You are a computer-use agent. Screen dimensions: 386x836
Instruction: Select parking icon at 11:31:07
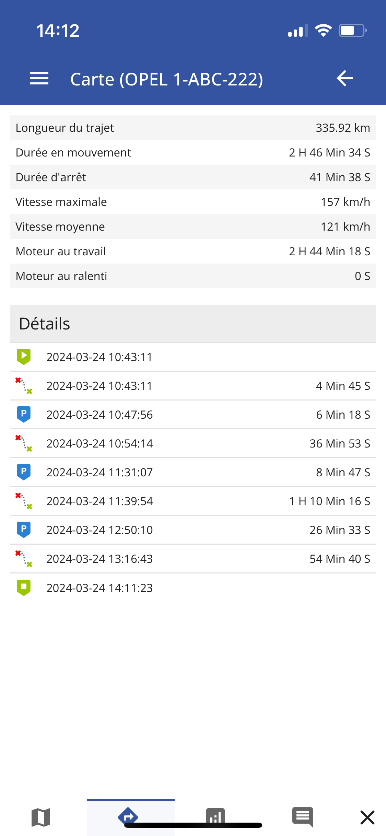coord(24,472)
